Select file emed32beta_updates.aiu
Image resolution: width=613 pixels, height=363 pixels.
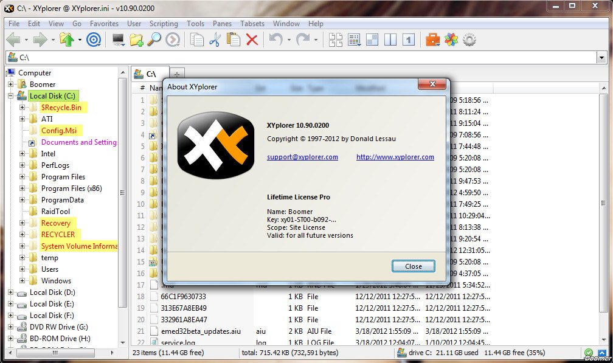201,331
